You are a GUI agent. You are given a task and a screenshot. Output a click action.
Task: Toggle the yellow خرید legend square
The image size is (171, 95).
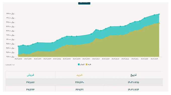(87, 64)
